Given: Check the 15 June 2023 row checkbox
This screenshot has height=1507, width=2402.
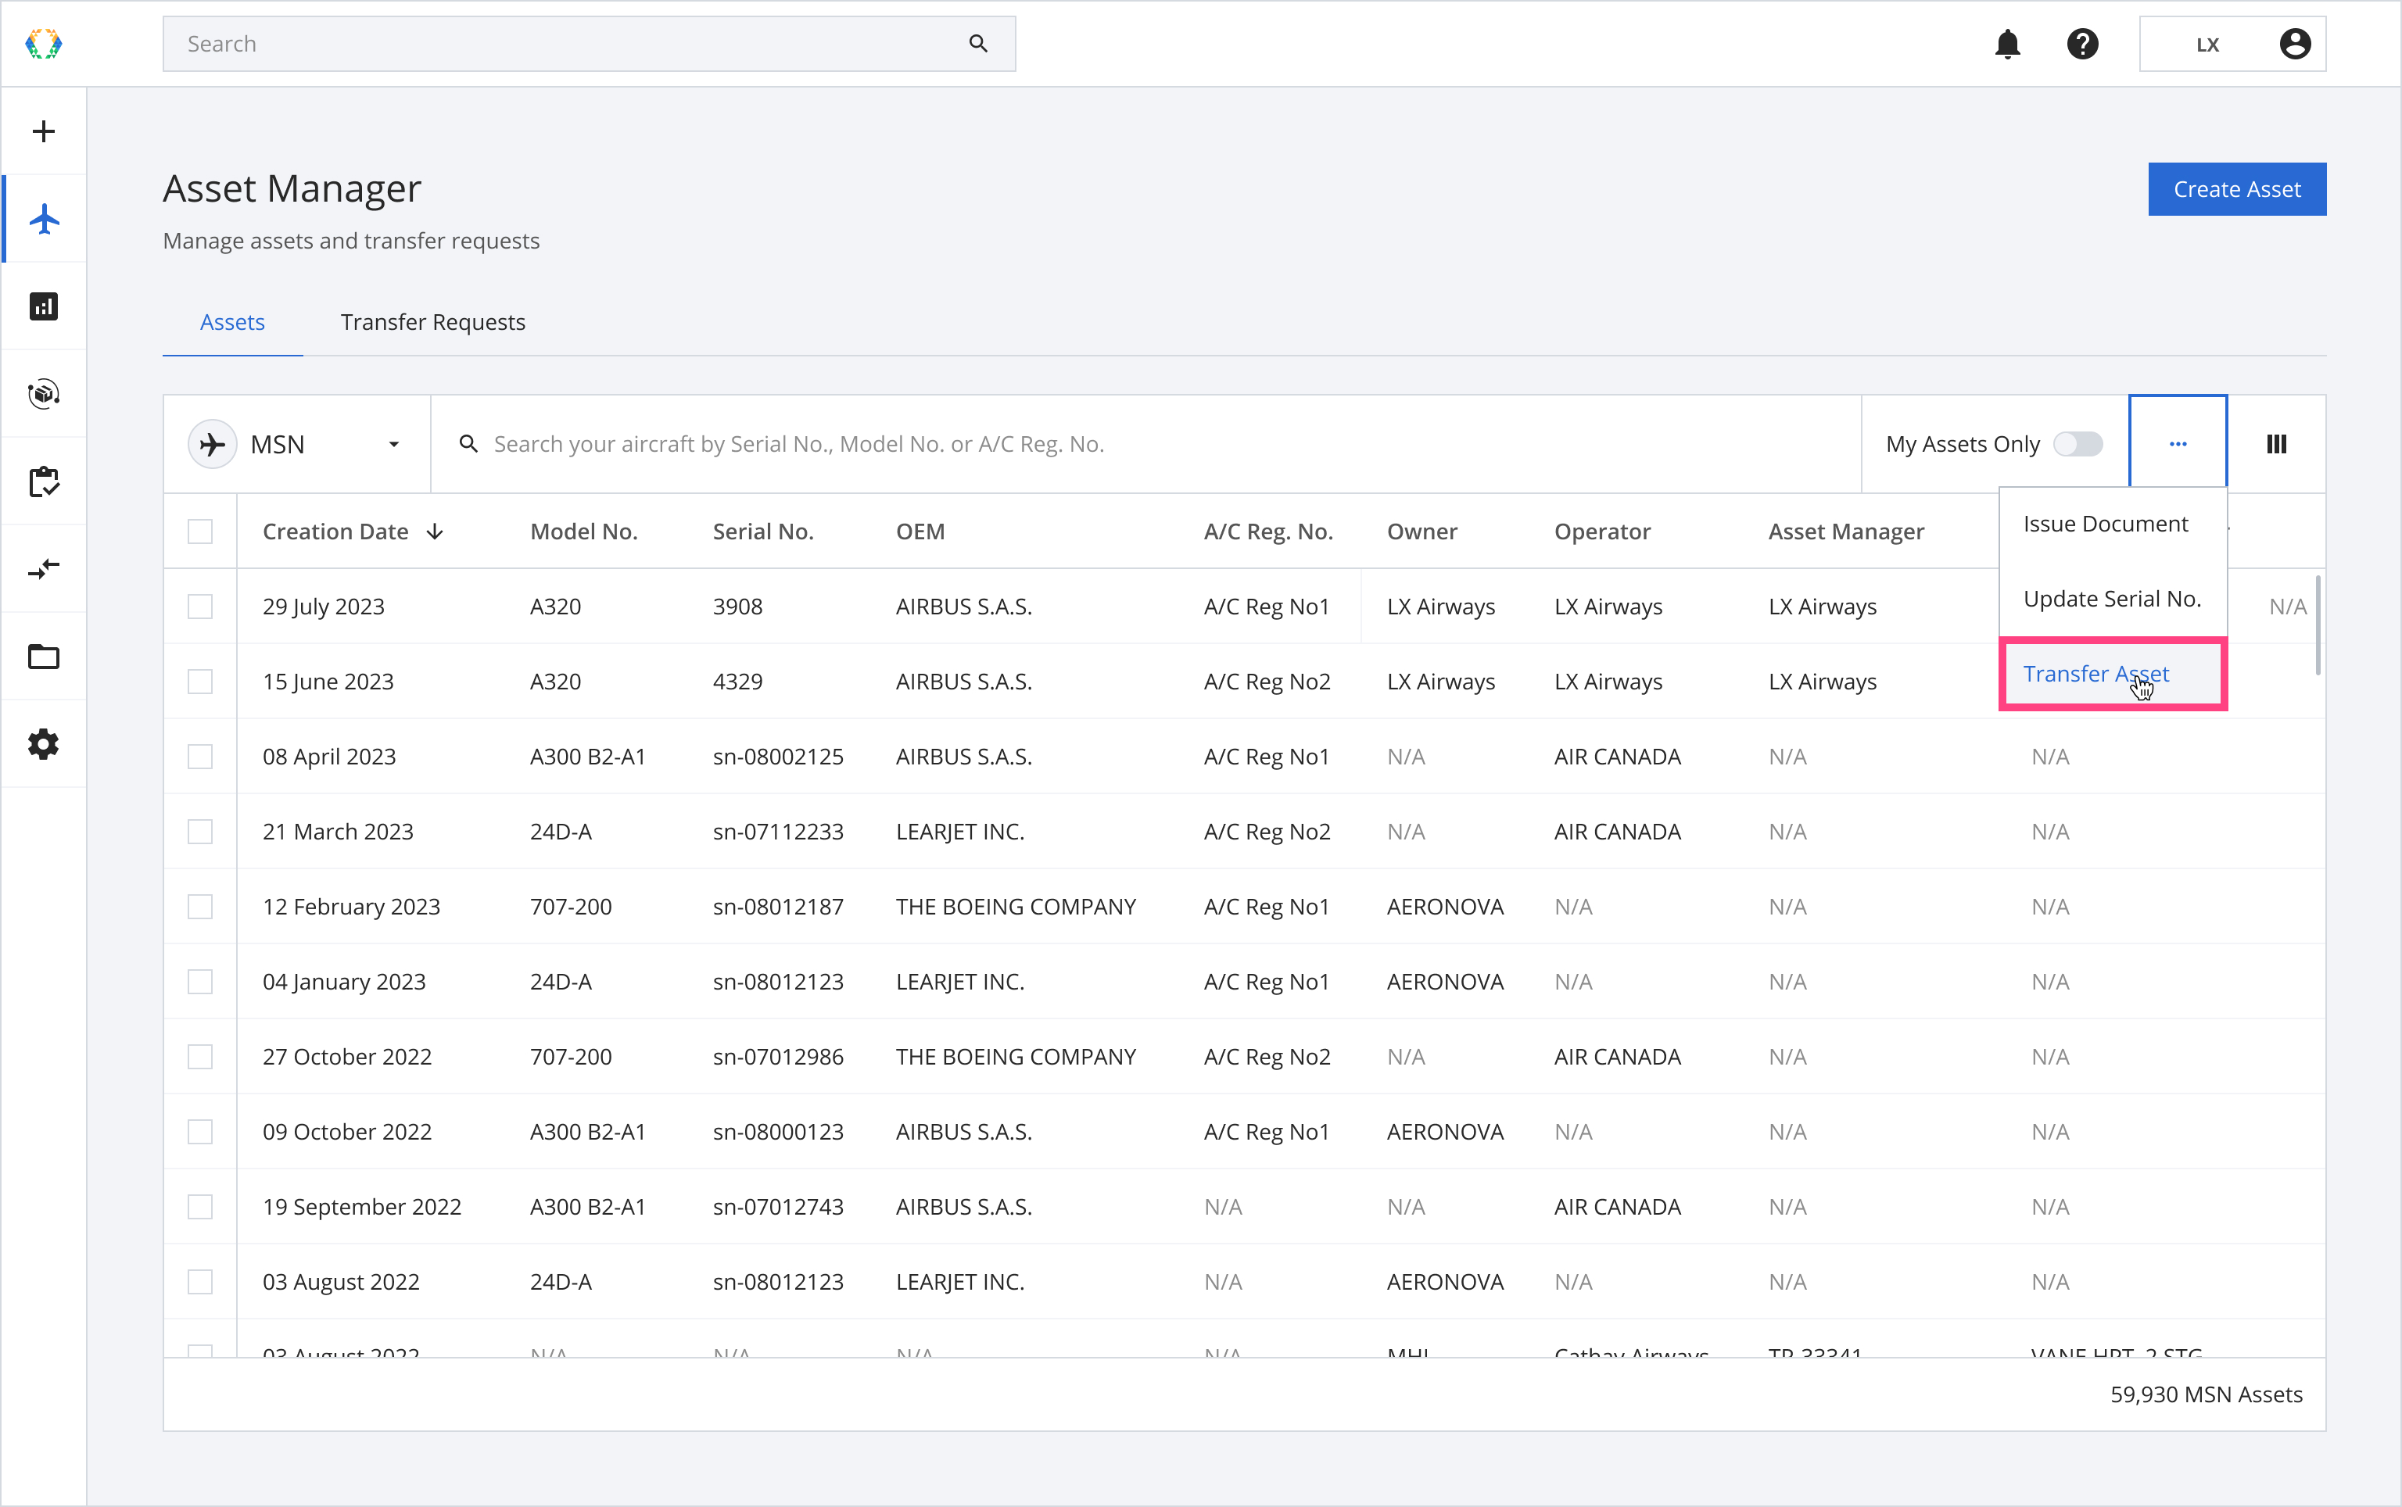Looking at the screenshot, I should pos(200,682).
